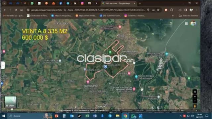Open PowerPoint from the taskbar
Image resolution: width=212 pixels, height=119 pixels.
click(57, 116)
